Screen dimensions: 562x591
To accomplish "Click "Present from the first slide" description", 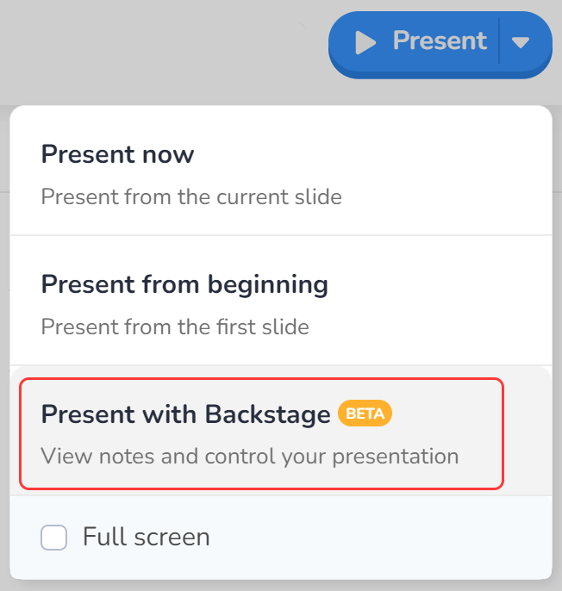I will pos(175,327).
